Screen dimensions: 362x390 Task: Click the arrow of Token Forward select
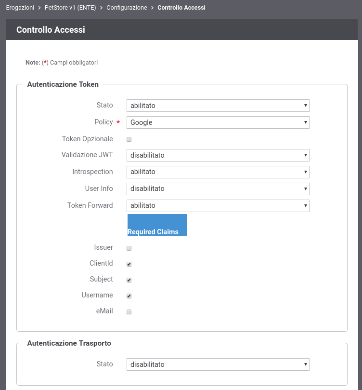coord(305,206)
